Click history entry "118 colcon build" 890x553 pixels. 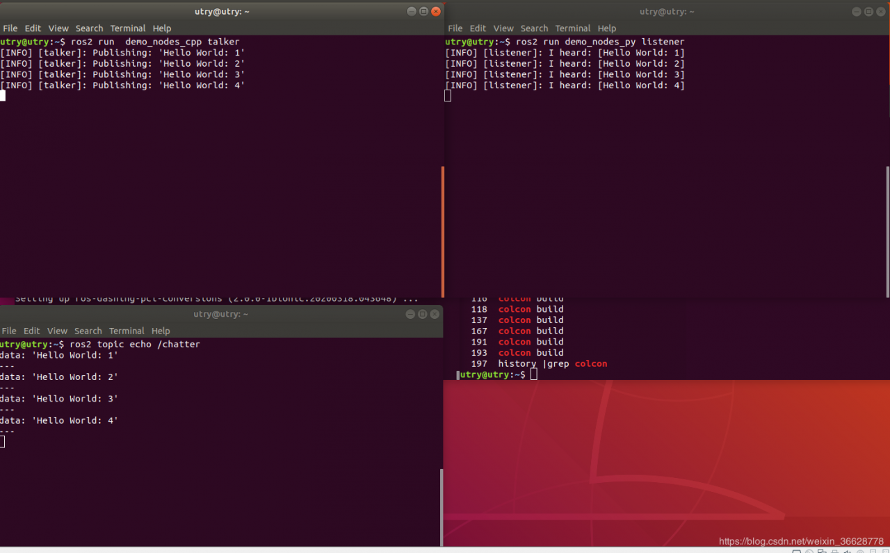tap(517, 309)
